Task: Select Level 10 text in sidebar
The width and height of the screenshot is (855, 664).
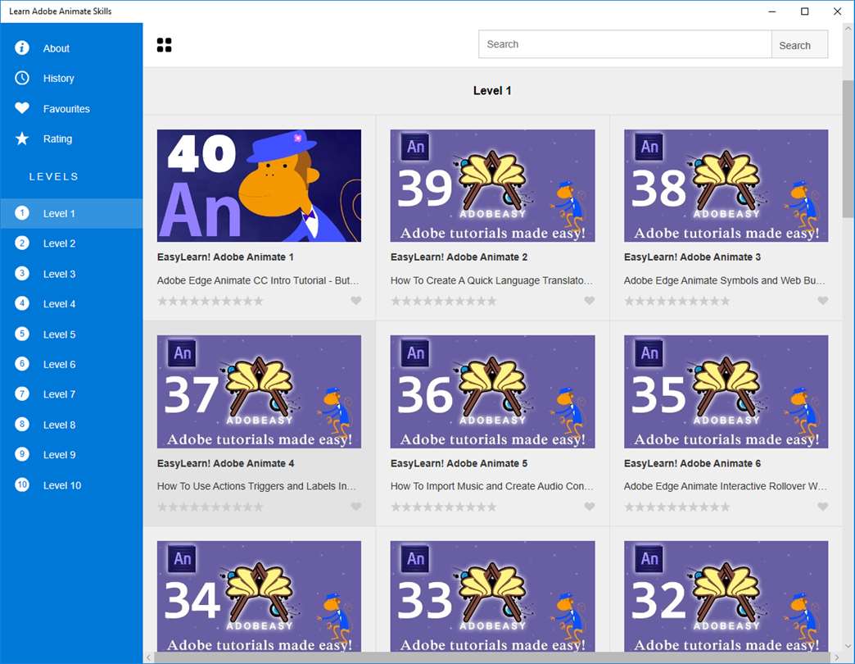Action: 62,485
